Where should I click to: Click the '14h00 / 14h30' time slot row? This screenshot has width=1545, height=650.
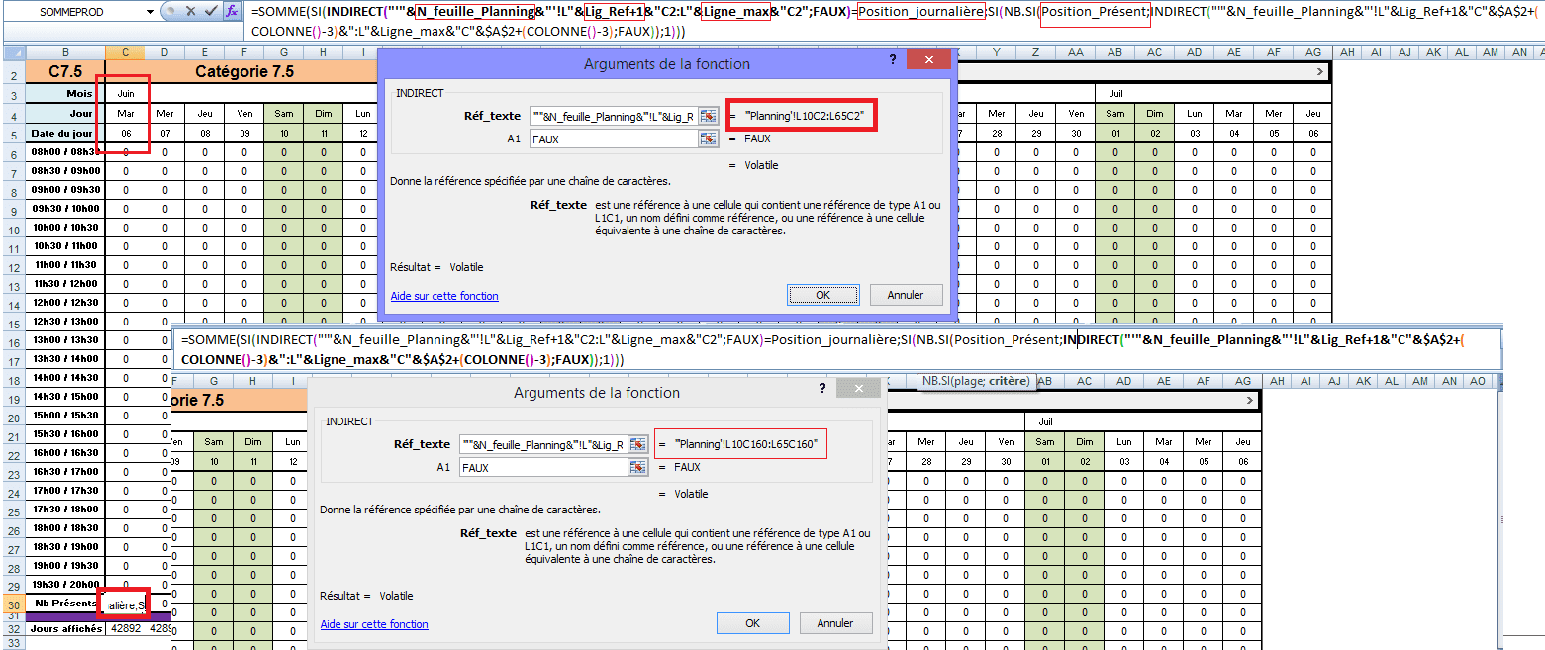[65, 377]
